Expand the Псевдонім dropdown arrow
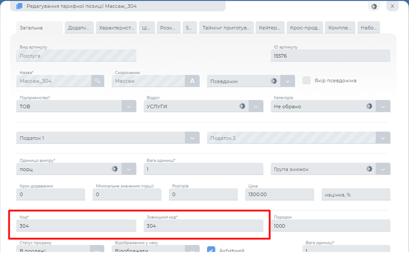 288,81
